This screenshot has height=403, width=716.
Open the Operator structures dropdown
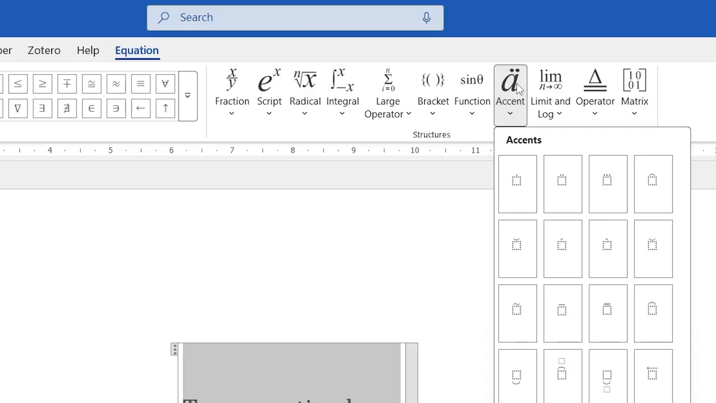click(x=595, y=94)
